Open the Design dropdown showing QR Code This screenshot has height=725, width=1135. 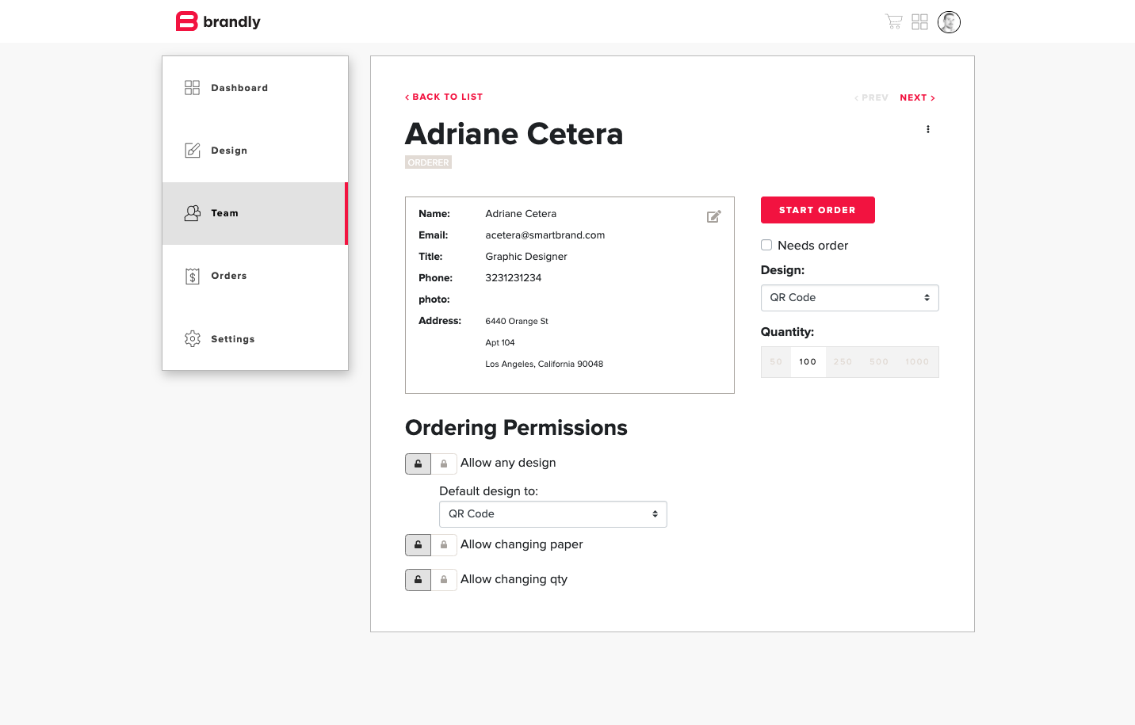coord(850,298)
